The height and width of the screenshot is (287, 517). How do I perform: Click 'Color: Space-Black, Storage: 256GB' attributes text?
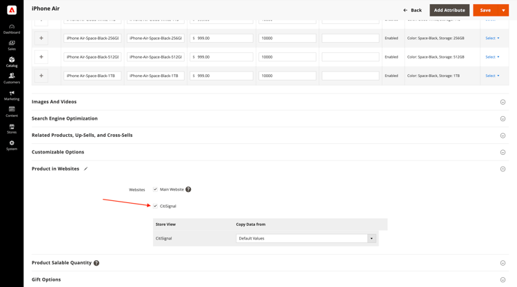click(x=436, y=38)
